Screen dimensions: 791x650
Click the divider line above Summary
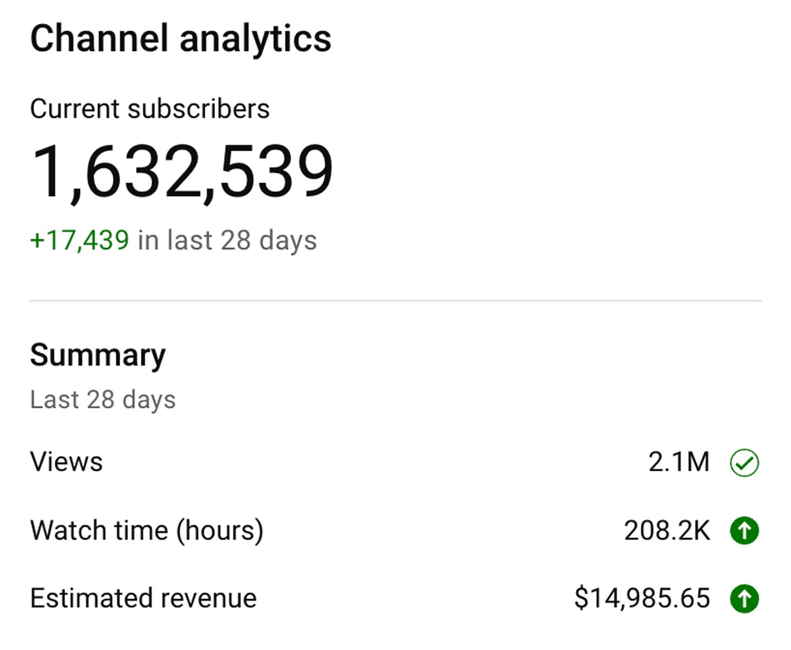click(x=395, y=300)
